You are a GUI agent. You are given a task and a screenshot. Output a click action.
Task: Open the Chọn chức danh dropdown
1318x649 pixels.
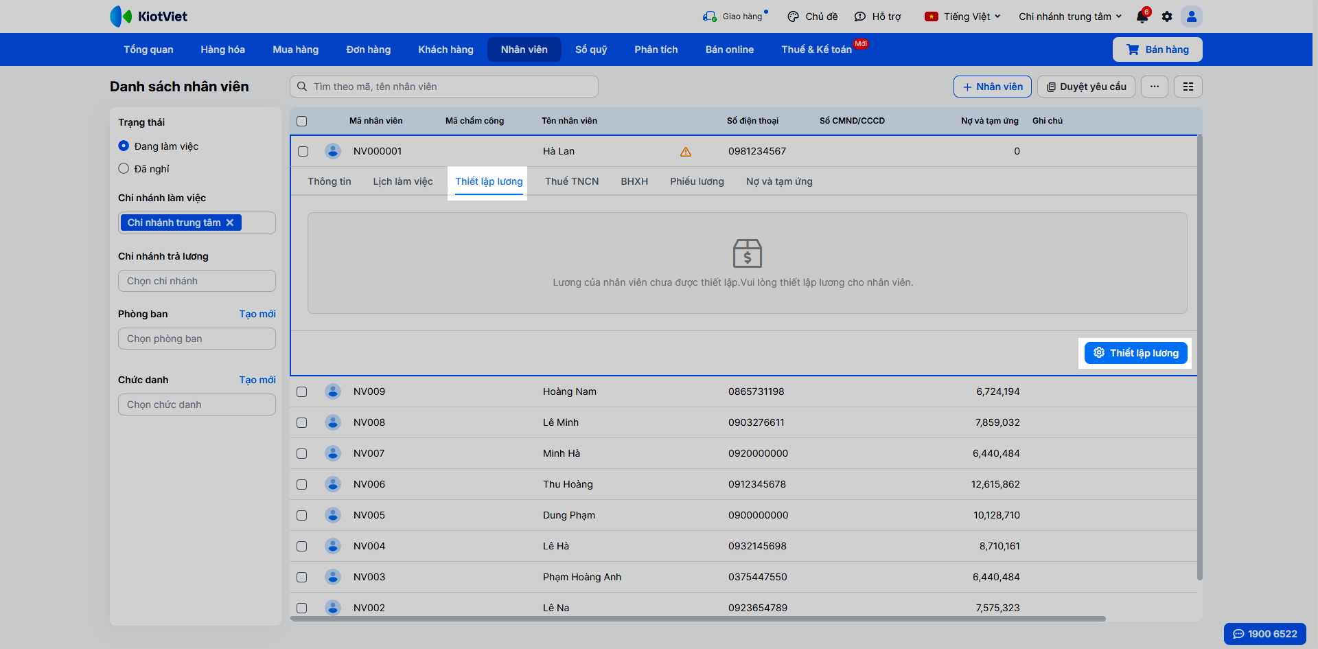[197, 405]
